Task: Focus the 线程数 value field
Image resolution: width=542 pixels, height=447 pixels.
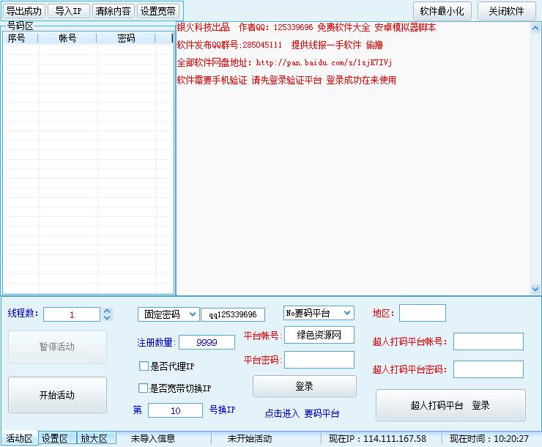Action: 72,314
